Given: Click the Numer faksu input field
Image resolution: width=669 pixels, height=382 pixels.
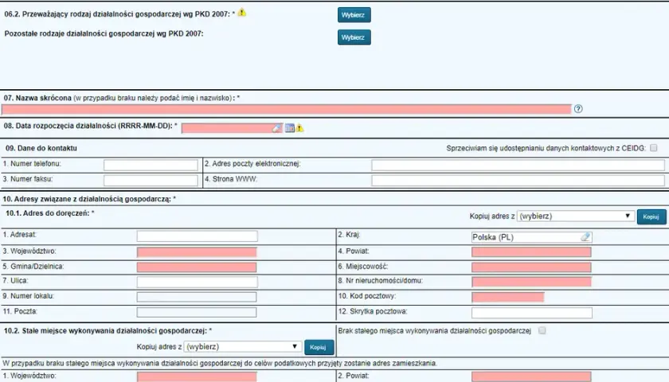Looking at the screenshot, I should pos(151,181).
